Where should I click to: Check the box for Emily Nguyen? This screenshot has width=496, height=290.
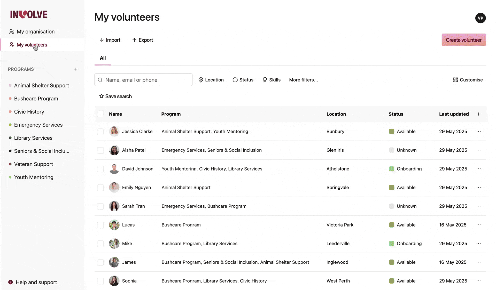[100, 188]
